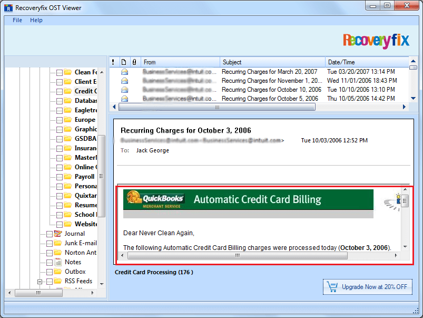
Task: Check the Journal folder checkbox
Action: [50, 234]
